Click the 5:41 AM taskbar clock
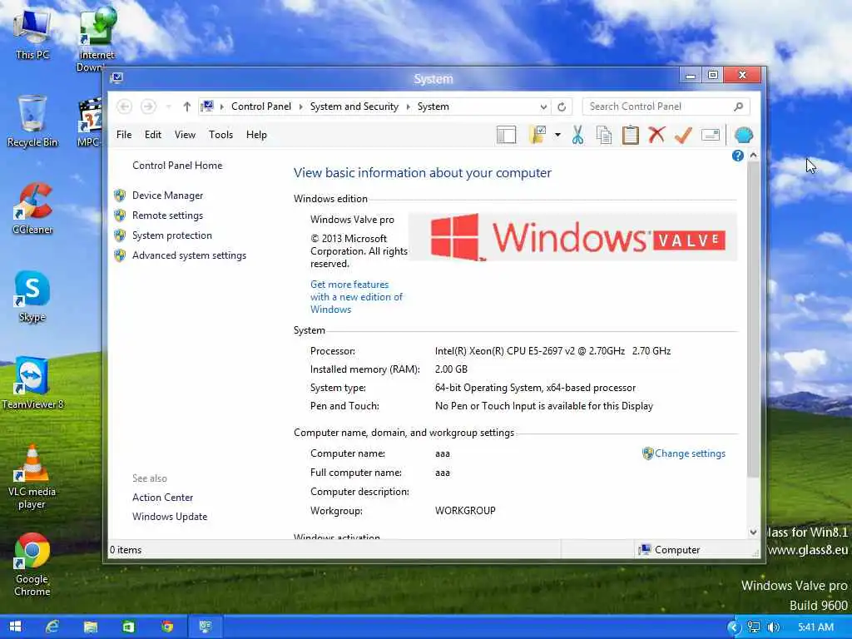This screenshot has width=852, height=639. [815, 627]
